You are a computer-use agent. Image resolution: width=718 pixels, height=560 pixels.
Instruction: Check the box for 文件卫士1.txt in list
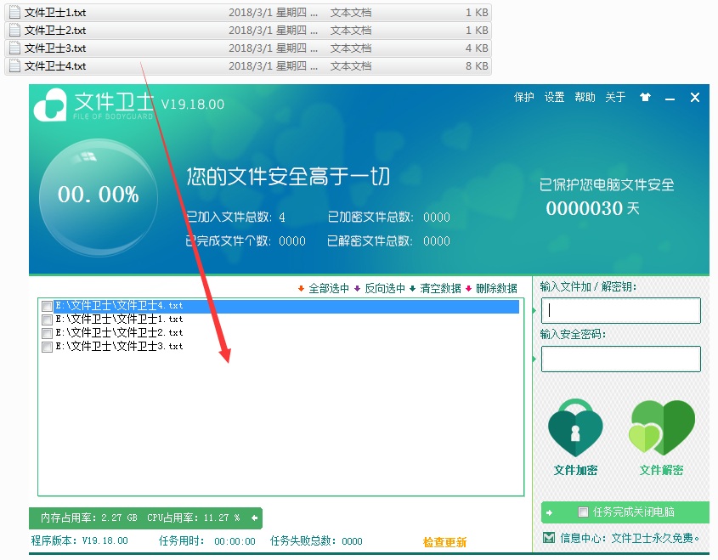point(47,320)
